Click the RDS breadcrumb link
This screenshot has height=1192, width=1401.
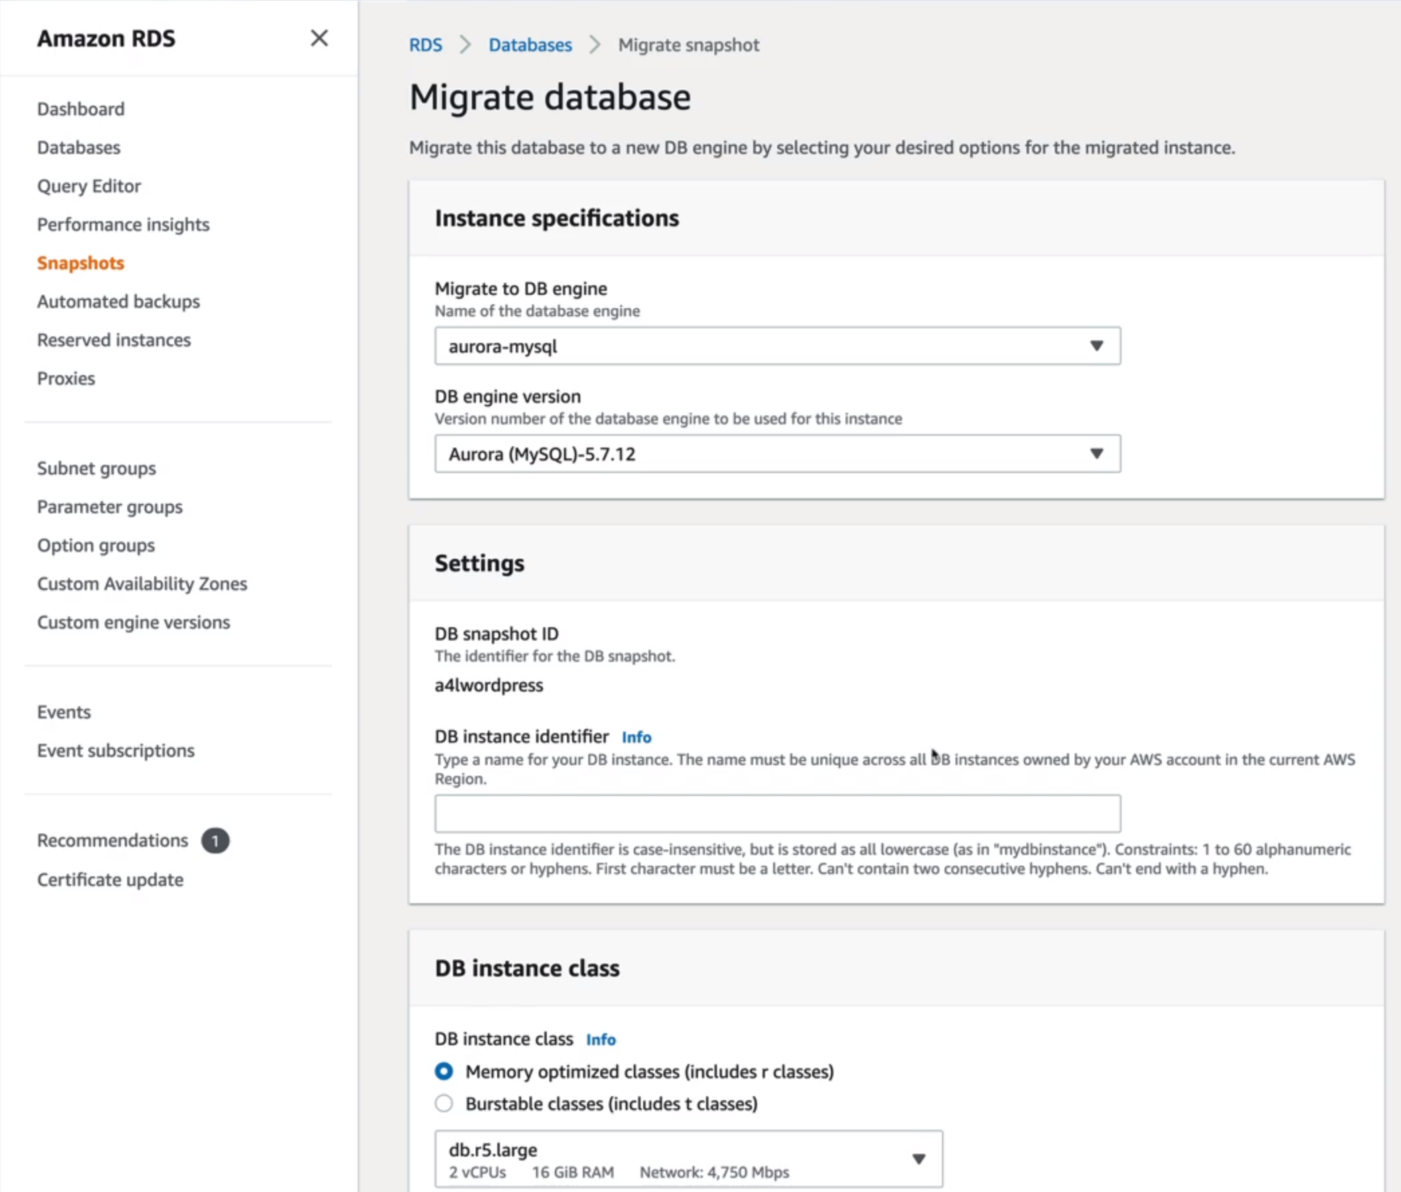425,44
